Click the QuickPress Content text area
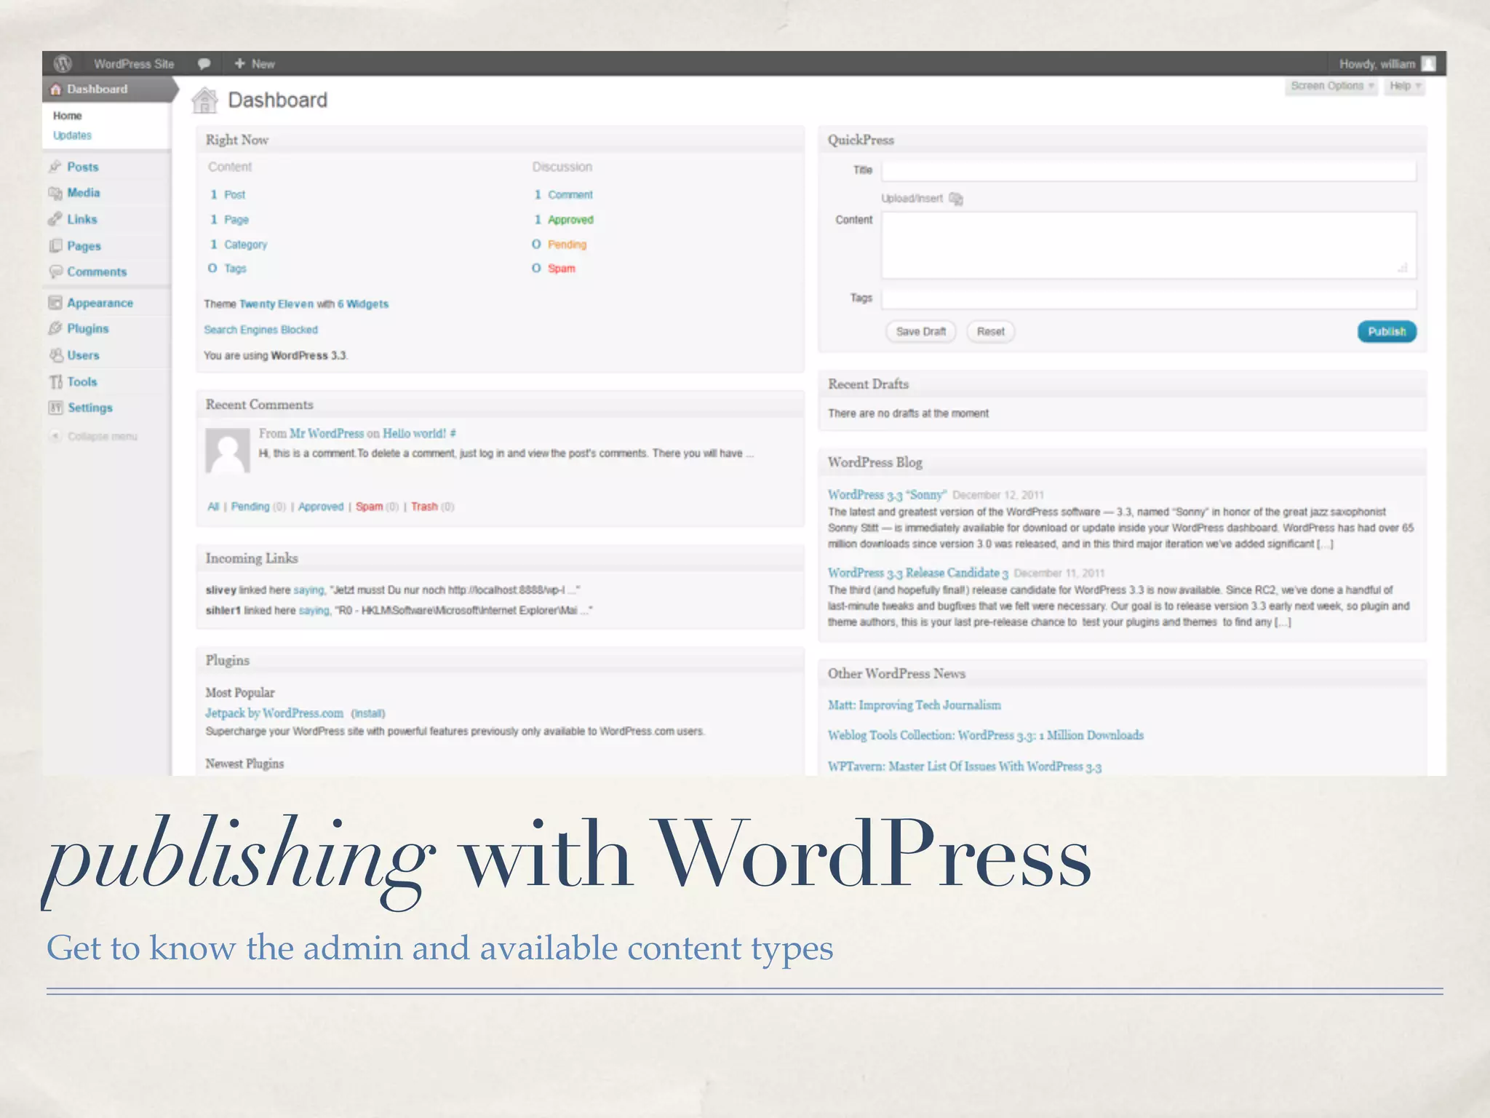This screenshot has width=1490, height=1118. [x=1149, y=245]
